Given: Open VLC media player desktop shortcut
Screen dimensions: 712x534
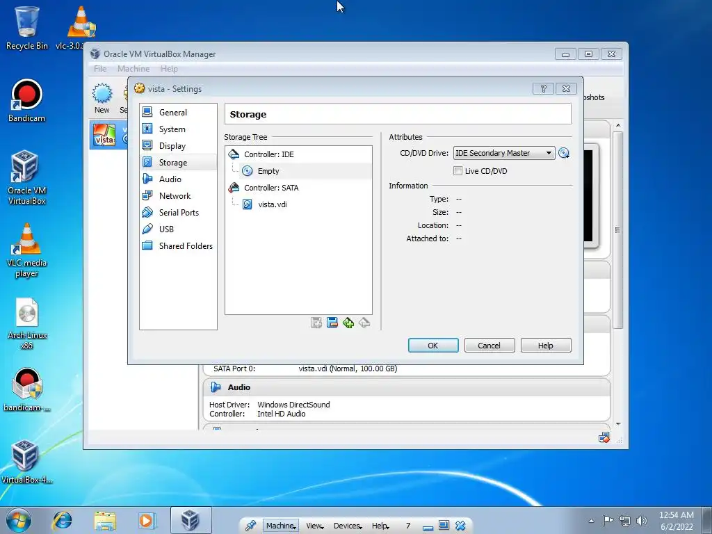Looking at the screenshot, I should (x=27, y=250).
